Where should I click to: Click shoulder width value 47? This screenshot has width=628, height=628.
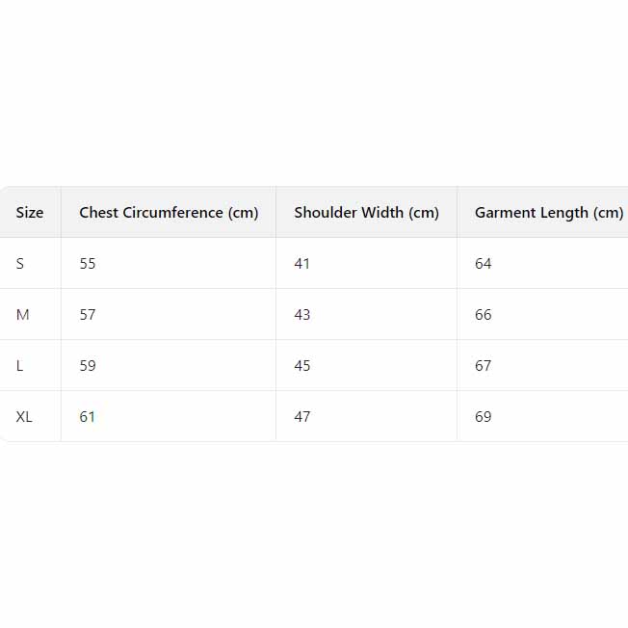pos(302,417)
